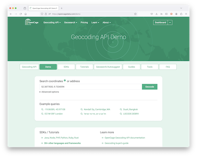Open the Guides tab
Screen dimensions: 197x157
[x=132, y=67]
